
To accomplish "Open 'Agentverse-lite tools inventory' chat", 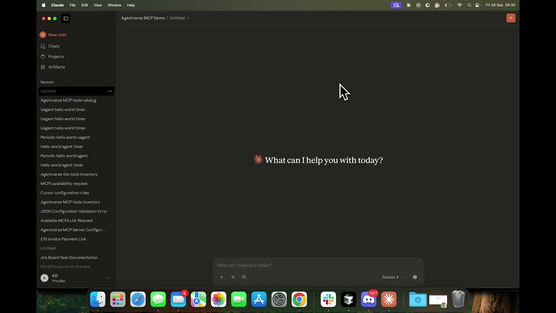I will pos(69,174).
